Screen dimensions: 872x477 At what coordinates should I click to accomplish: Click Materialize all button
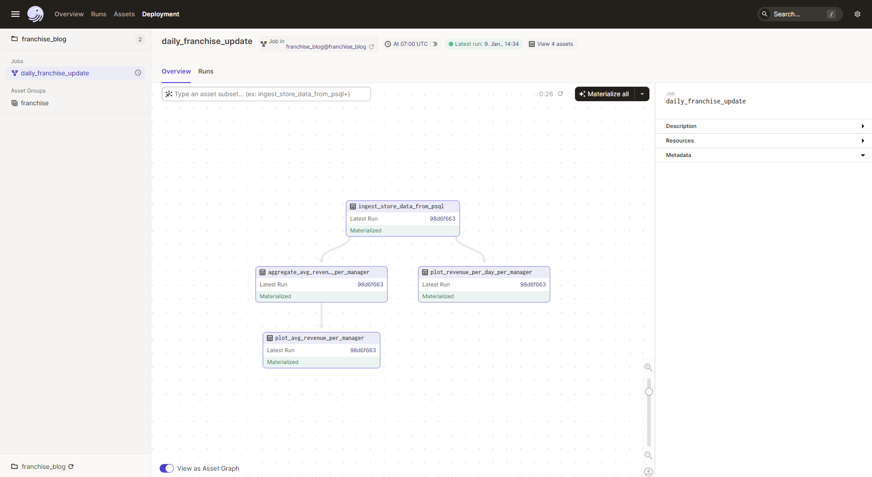pos(605,94)
